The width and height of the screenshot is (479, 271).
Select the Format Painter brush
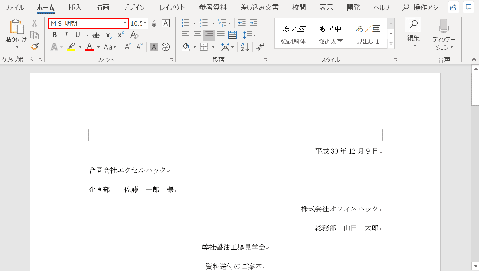point(35,46)
